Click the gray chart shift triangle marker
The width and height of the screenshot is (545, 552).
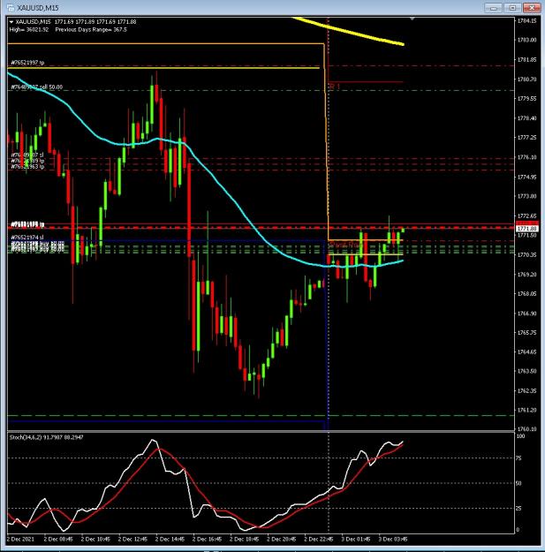tap(412, 19)
